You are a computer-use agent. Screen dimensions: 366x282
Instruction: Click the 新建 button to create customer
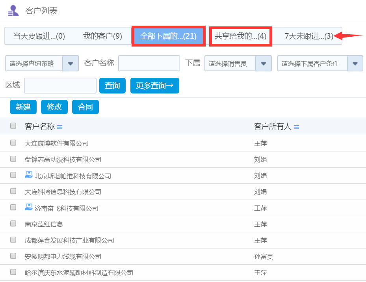(23, 106)
